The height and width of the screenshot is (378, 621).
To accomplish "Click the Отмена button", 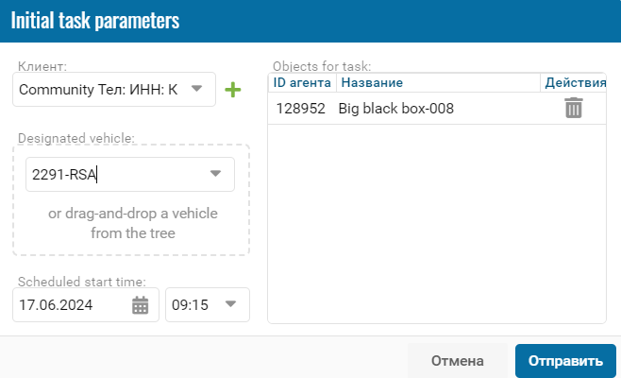I will click(x=458, y=361).
